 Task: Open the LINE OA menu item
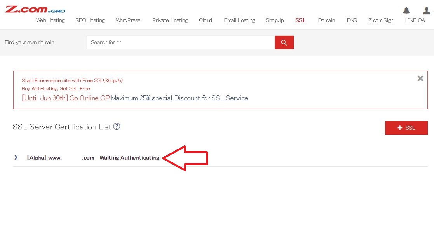(x=415, y=20)
